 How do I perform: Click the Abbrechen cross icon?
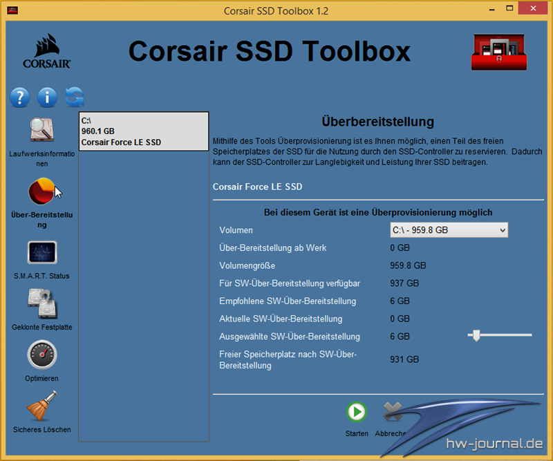coord(393,412)
